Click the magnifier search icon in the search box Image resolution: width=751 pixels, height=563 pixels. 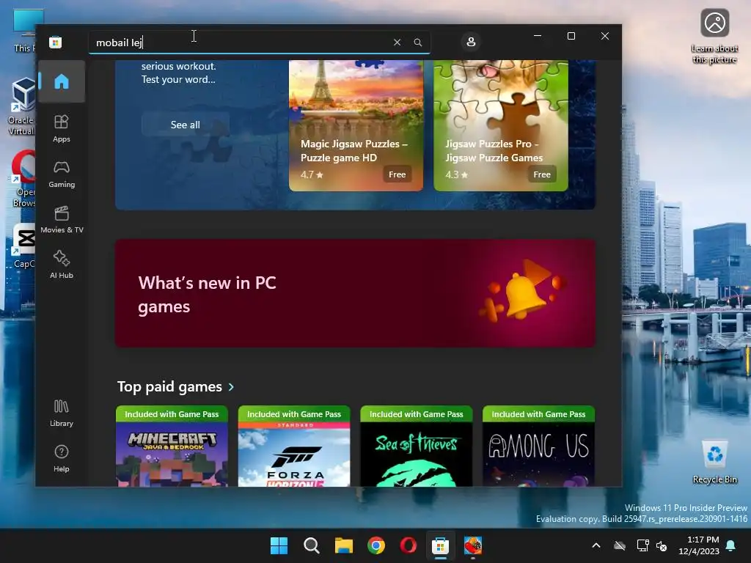(x=417, y=42)
